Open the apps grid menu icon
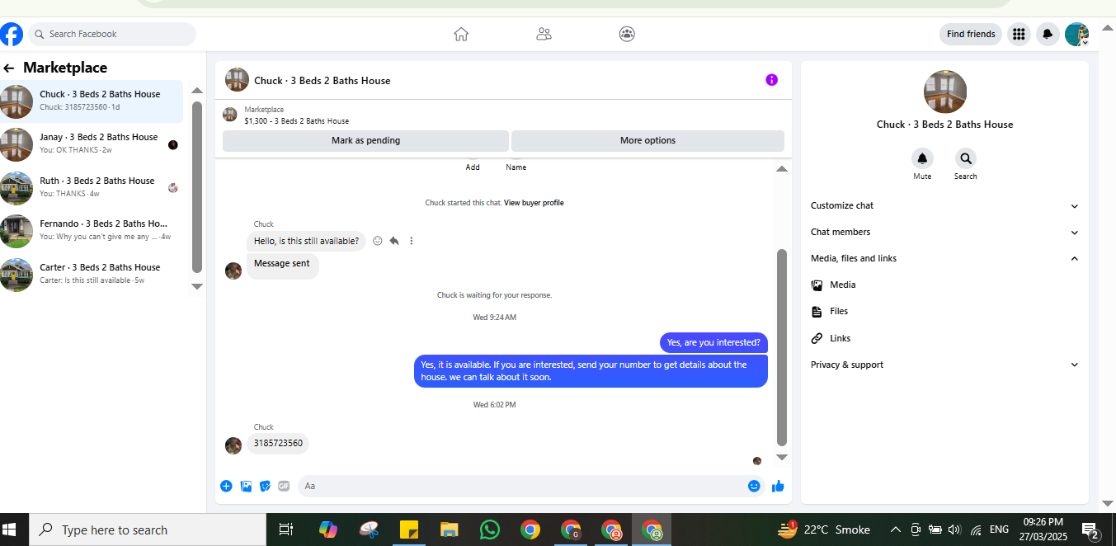This screenshot has width=1116, height=546. 1019,34
